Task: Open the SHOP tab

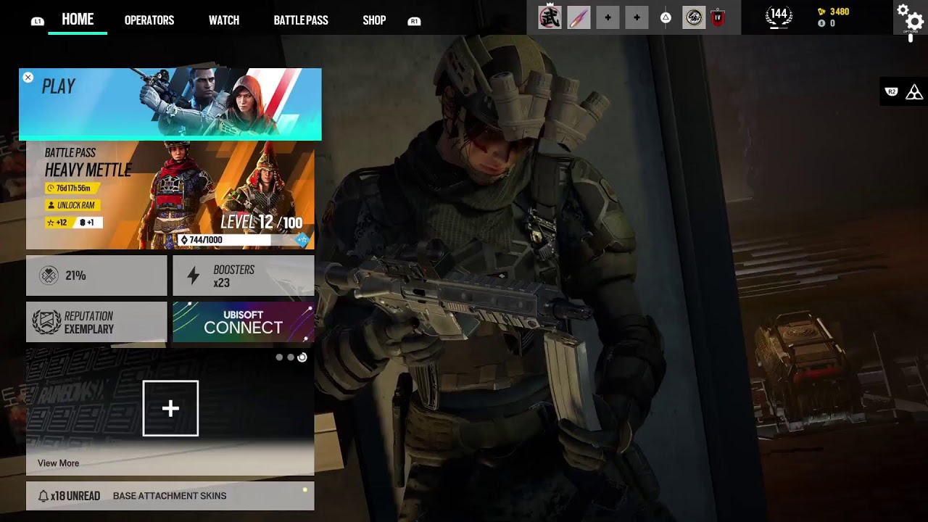Action: pyautogui.click(x=374, y=20)
